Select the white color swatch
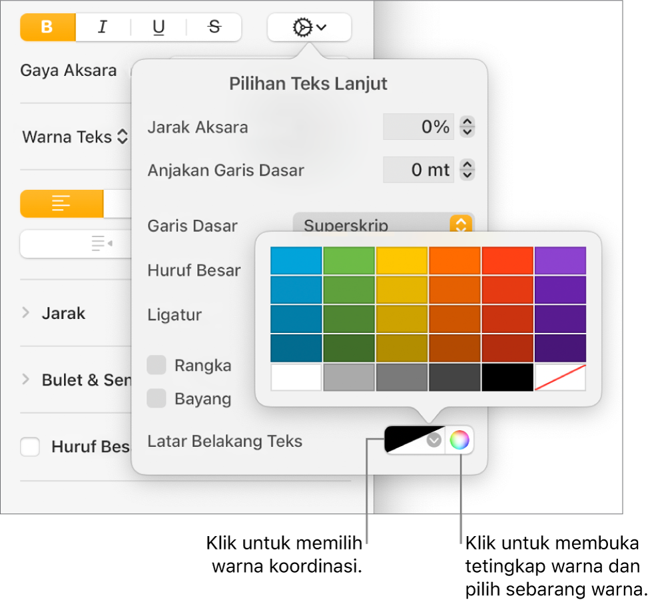This screenshot has width=658, height=608. click(296, 377)
